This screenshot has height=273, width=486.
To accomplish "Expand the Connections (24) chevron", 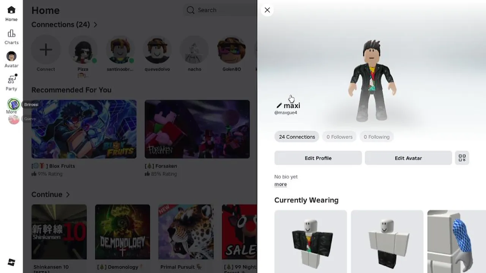I will click(95, 25).
